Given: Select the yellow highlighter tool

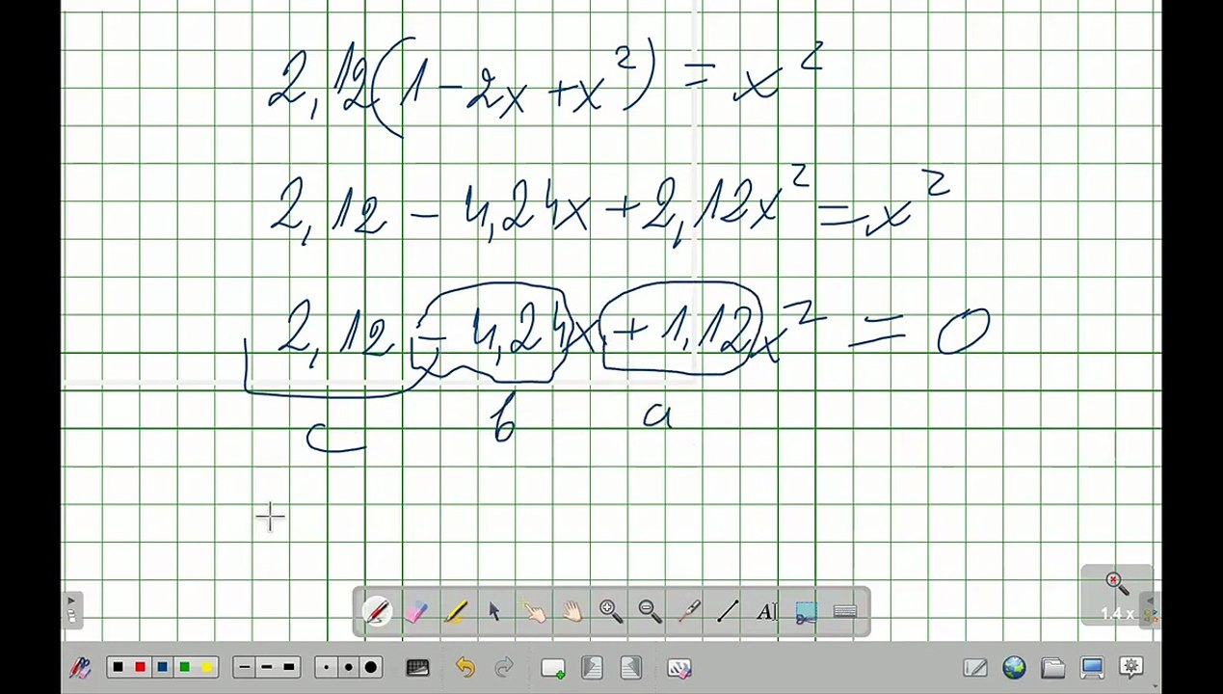Looking at the screenshot, I should (456, 611).
